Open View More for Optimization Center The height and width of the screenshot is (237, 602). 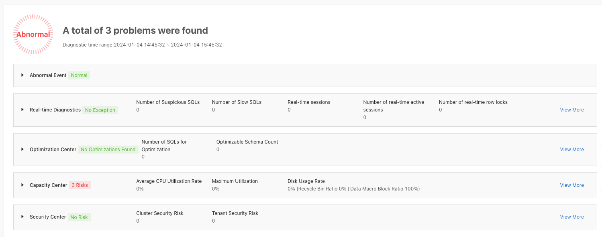tap(571, 150)
